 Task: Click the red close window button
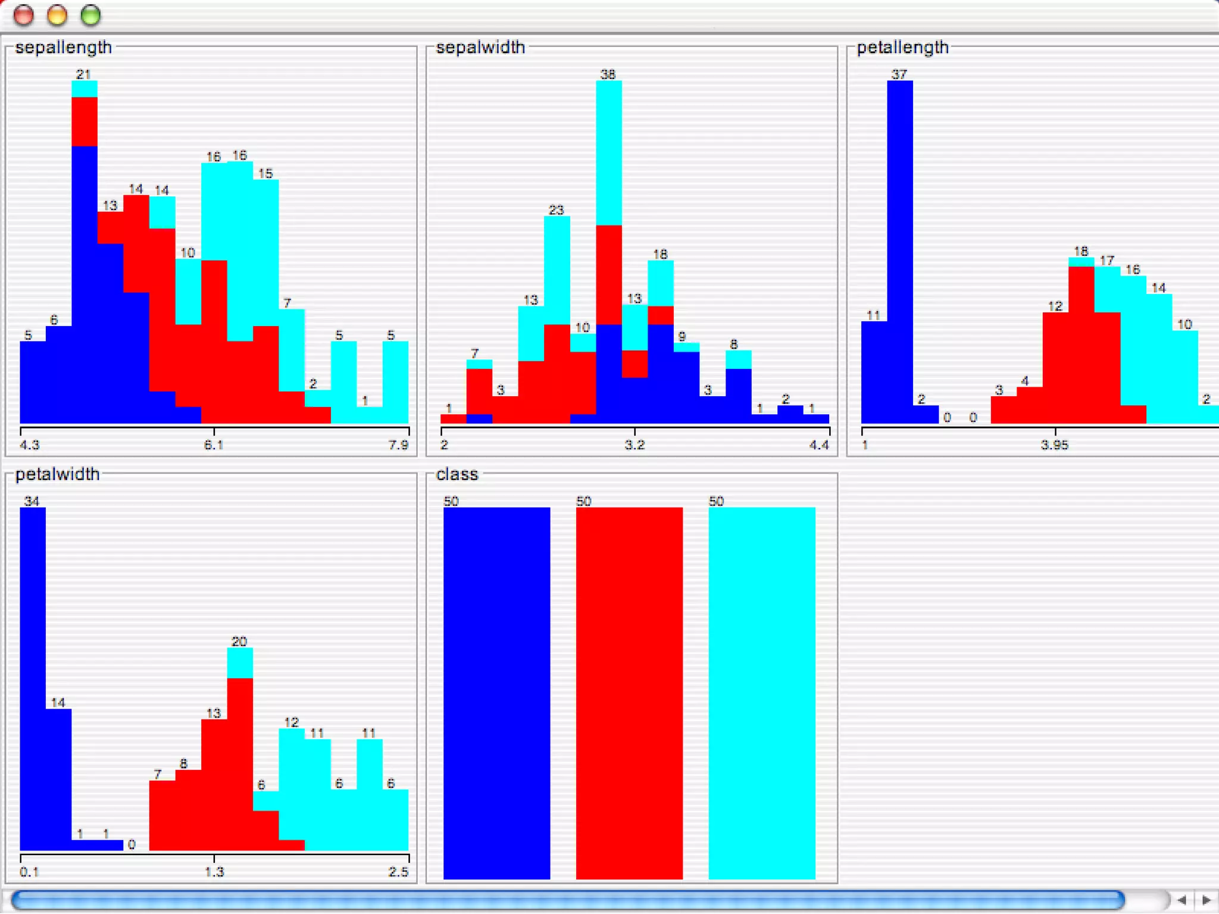[24, 15]
